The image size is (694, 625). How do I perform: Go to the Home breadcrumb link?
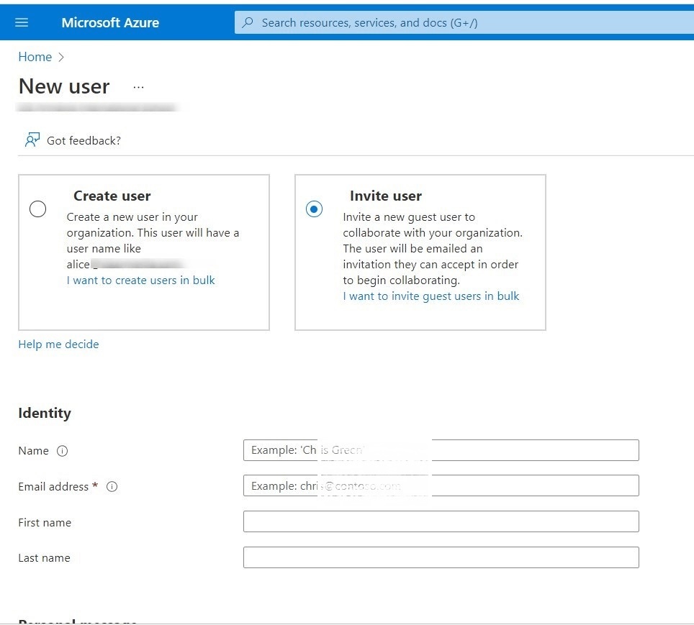(x=35, y=57)
